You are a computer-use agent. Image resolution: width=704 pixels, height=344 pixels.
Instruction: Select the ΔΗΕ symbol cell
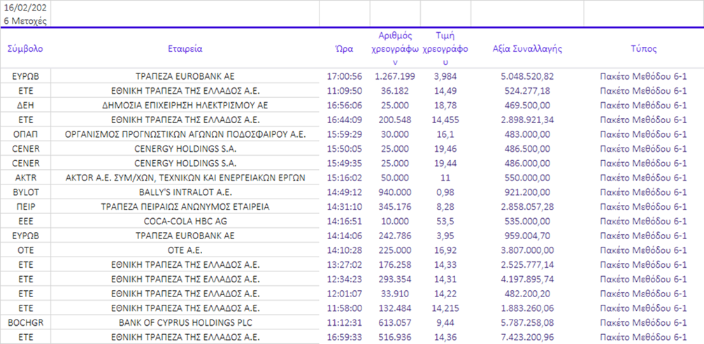(26, 106)
